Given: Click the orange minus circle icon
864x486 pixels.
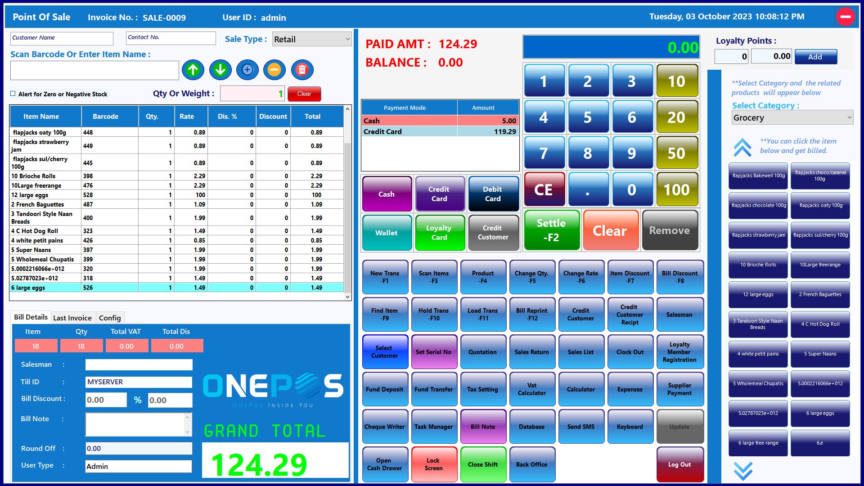Looking at the screenshot, I should [x=274, y=70].
